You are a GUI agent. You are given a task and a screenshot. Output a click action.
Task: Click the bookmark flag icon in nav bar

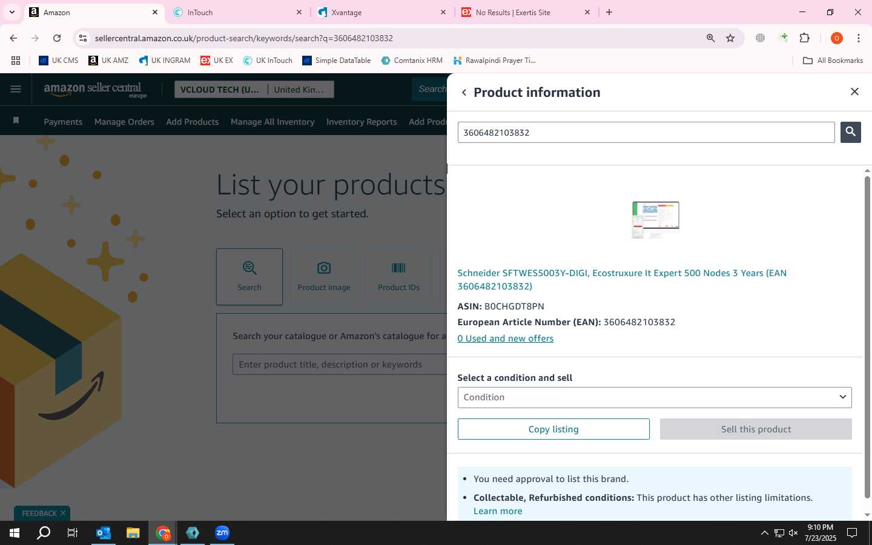click(x=16, y=121)
